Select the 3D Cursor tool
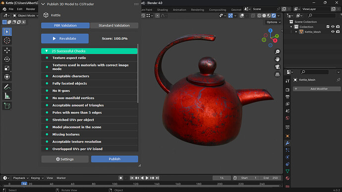342x192 pixels. [7, 41]
